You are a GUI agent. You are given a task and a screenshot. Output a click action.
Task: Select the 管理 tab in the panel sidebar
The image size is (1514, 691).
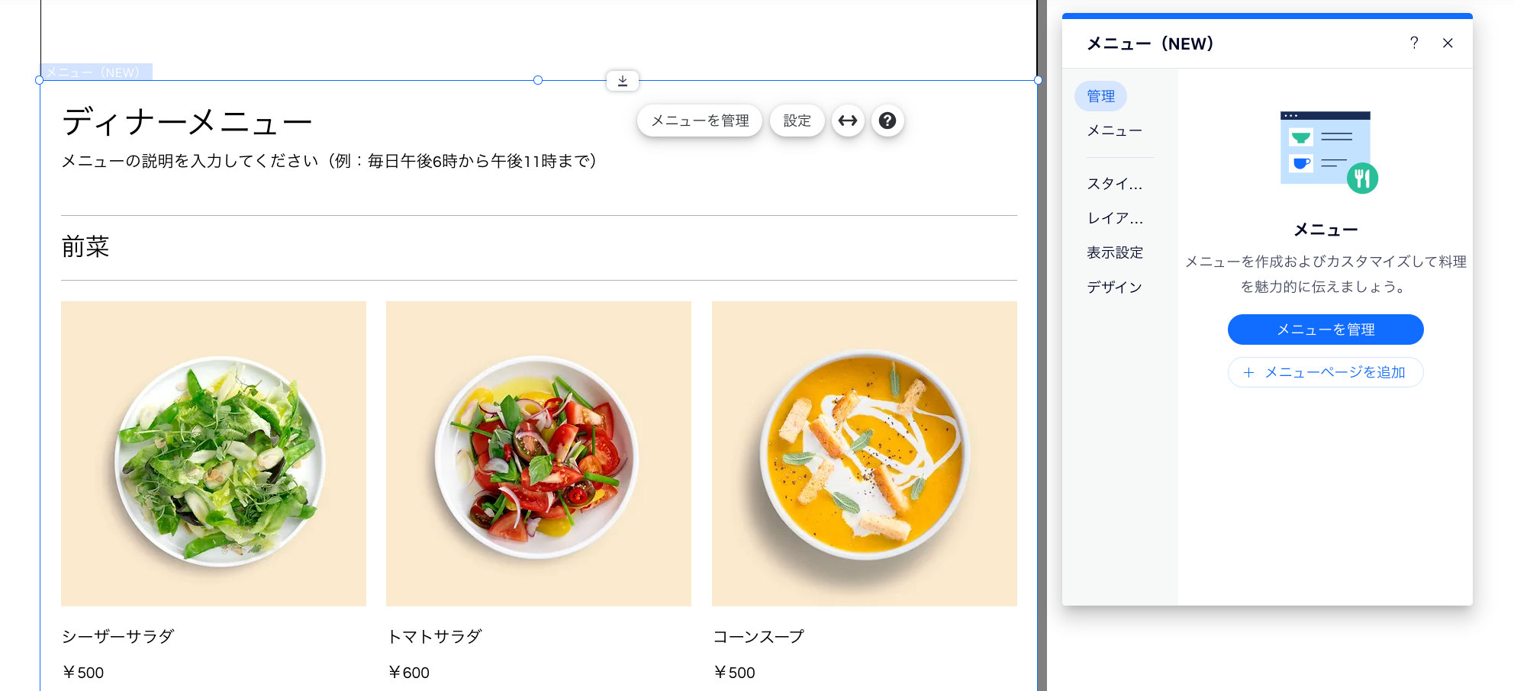(x=1100, y=96)
